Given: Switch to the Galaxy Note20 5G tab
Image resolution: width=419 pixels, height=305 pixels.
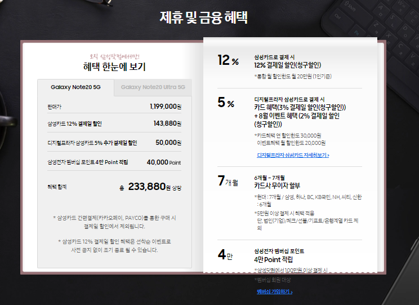Looking at the screenshot, I should click(75, 87).
